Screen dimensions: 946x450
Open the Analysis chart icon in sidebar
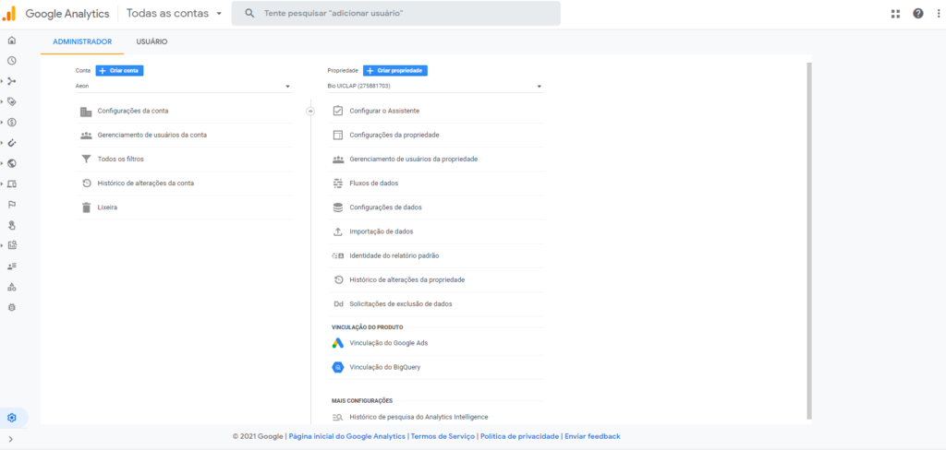(x=11, y=245)
